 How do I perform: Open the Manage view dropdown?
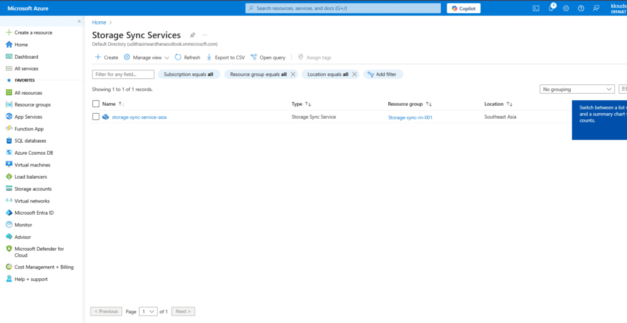(x=147, y=58)
